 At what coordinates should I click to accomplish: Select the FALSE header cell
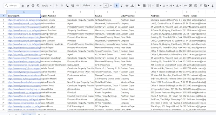coord(107,16)
